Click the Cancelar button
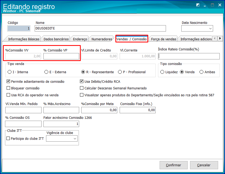This screenshot has height=174, width=225. click(204, 165)
